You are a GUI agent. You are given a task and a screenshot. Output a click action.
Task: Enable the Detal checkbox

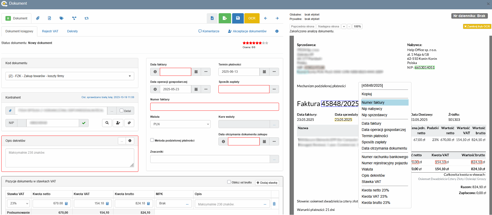(x=122, y=110)
